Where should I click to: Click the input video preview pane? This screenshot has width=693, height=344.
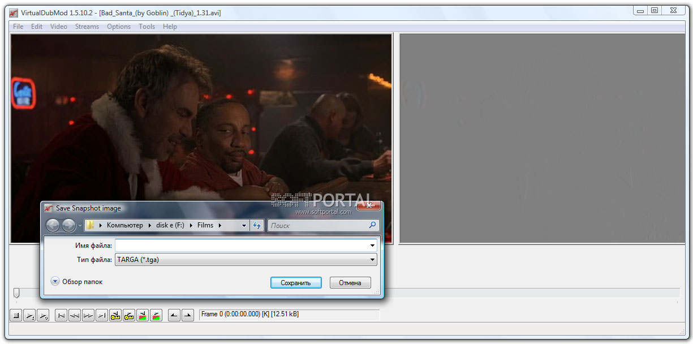[x=201, y=138]
